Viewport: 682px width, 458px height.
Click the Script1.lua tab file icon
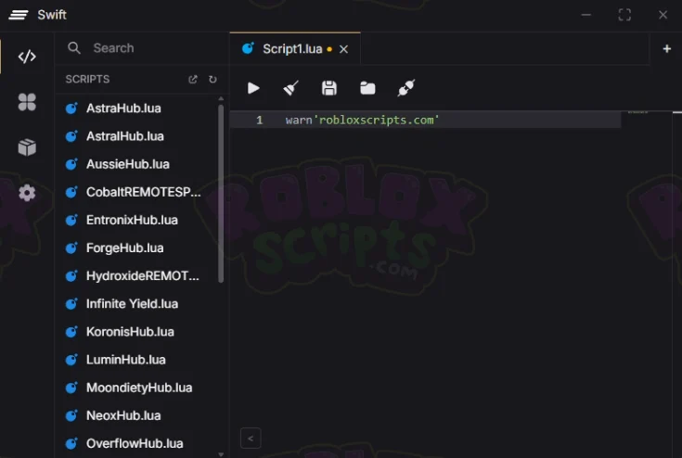click(248, 48)
